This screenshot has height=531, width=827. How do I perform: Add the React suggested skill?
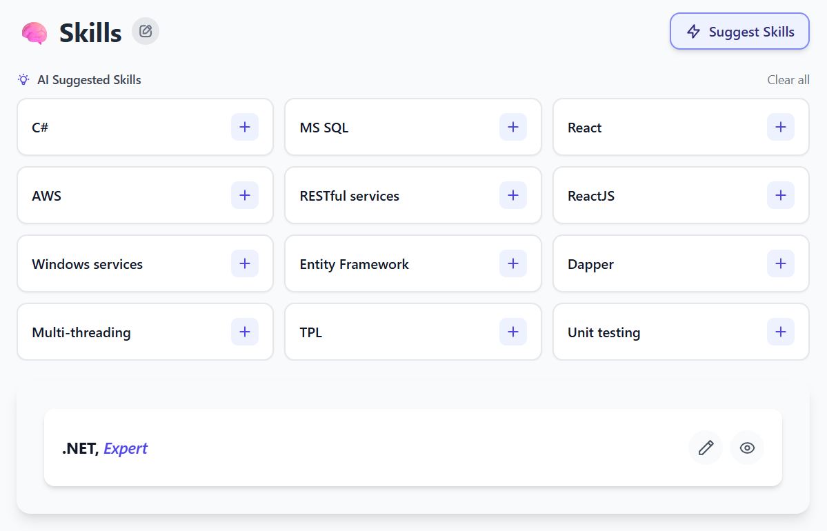tap(780, 127)
